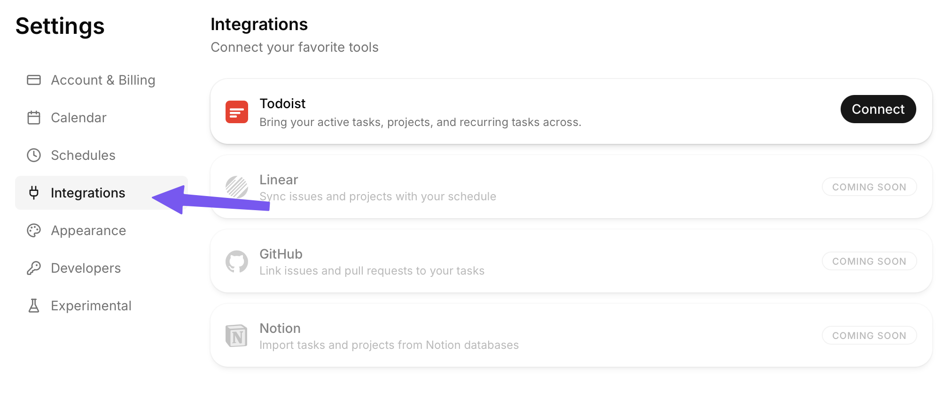Click the Account & Billing credit card icon
952x394 pixels.
34,80
